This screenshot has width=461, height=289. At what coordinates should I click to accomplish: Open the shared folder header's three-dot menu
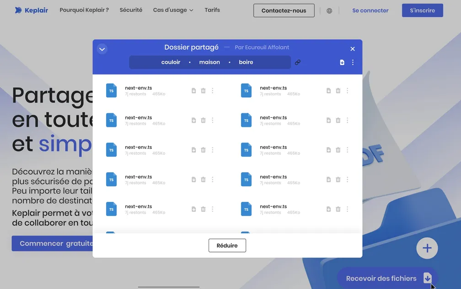353,63
